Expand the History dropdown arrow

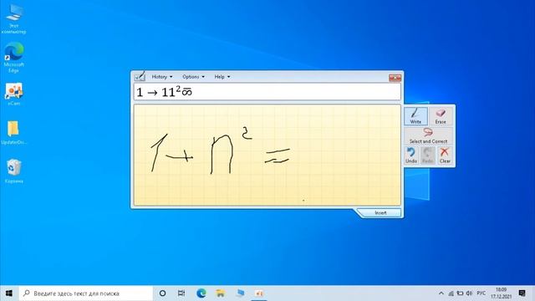point(171,77)
